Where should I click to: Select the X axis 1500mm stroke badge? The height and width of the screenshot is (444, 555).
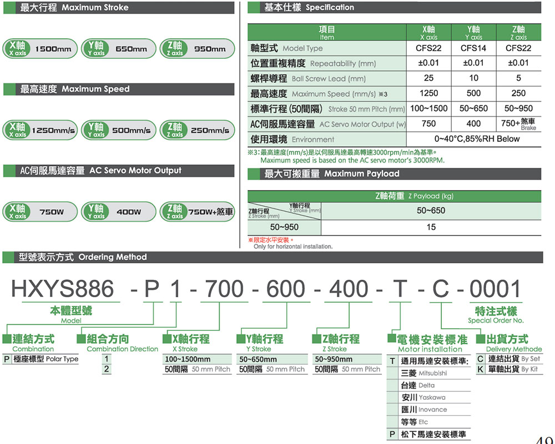pyautogui.click(x=40, y=48)
